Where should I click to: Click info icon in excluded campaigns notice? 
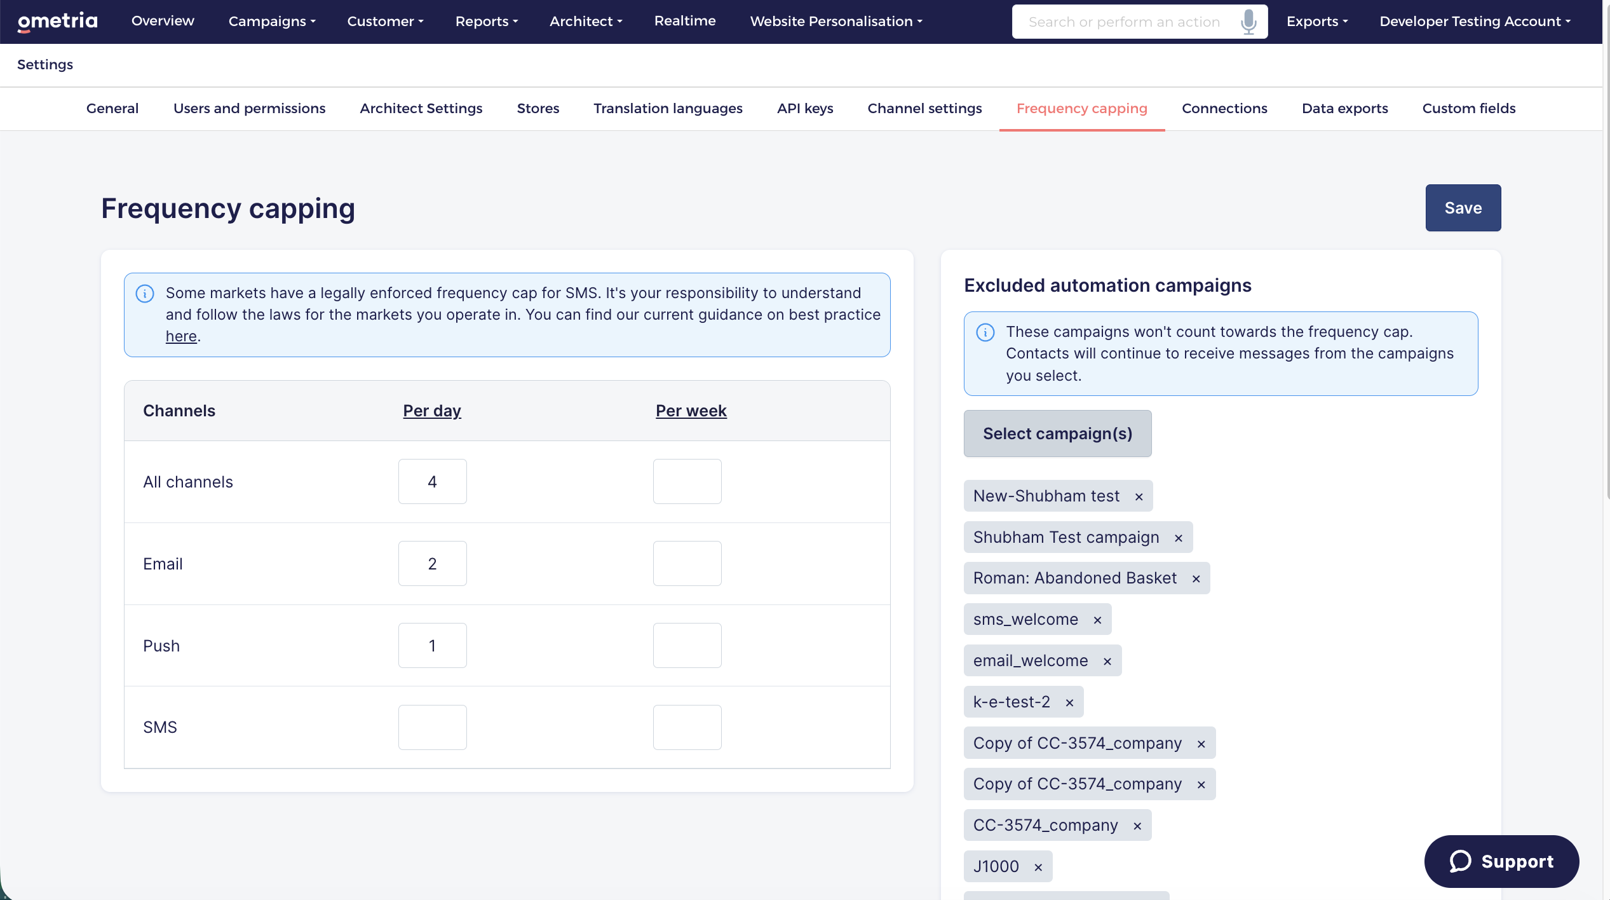[x=985, y=332]
